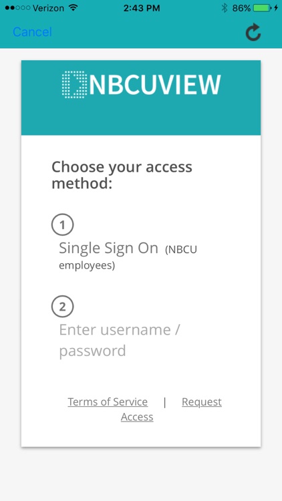Choose Single Sign On access method
This screenshot has width=282, height=501.
pyautogui.click(x=108, y=248)
